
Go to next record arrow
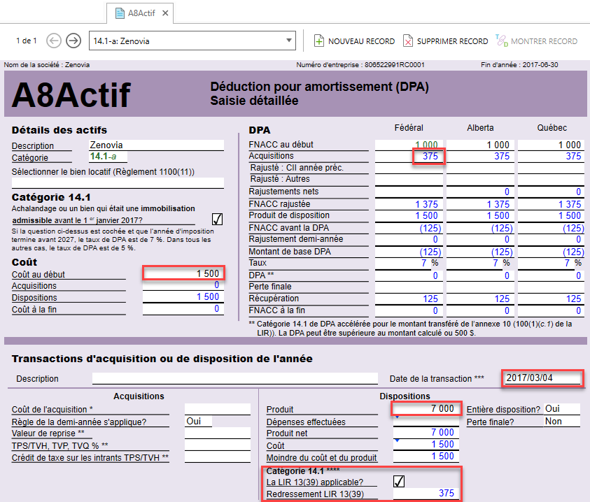pos(73,41)
